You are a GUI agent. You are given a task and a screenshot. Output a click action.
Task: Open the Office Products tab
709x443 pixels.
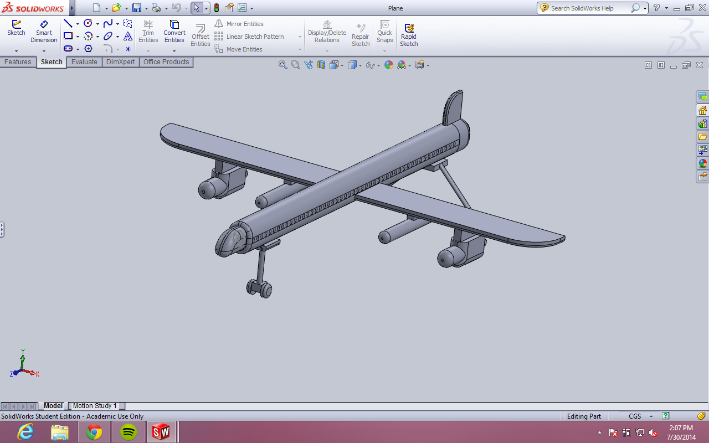[166, 62]
